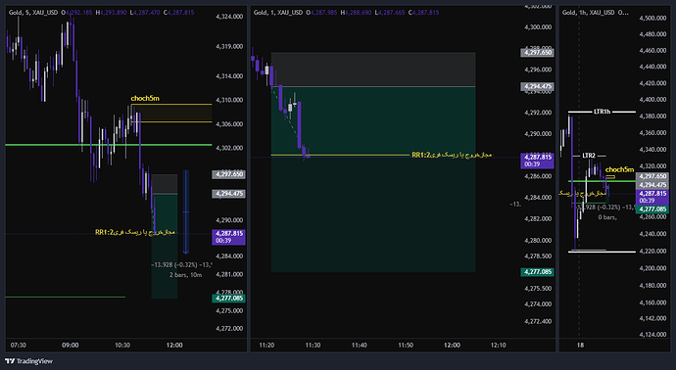Click the 11:50 time label on the 1-minute axis
Screen dimensions: 676x370
(406, 346)
